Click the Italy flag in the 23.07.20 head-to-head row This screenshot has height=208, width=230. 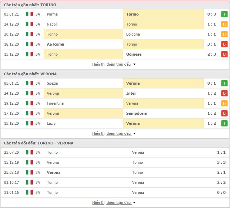pos(29,152)
